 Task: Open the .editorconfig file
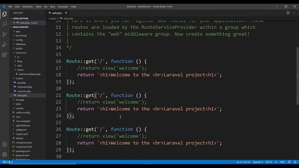(x=23, y=112)
